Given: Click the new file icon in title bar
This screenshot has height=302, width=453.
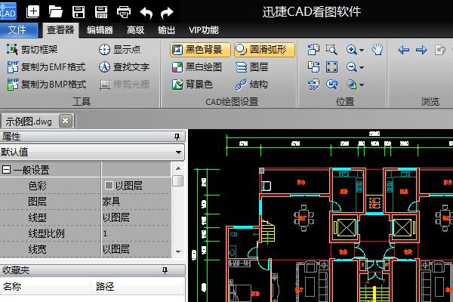Looking at the screenshot, I should click(x=32, y=12).
